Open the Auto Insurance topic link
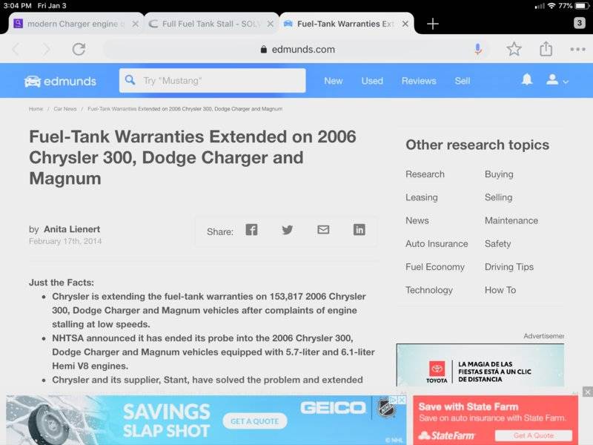The image size is (593, 445). coord(437,244)
